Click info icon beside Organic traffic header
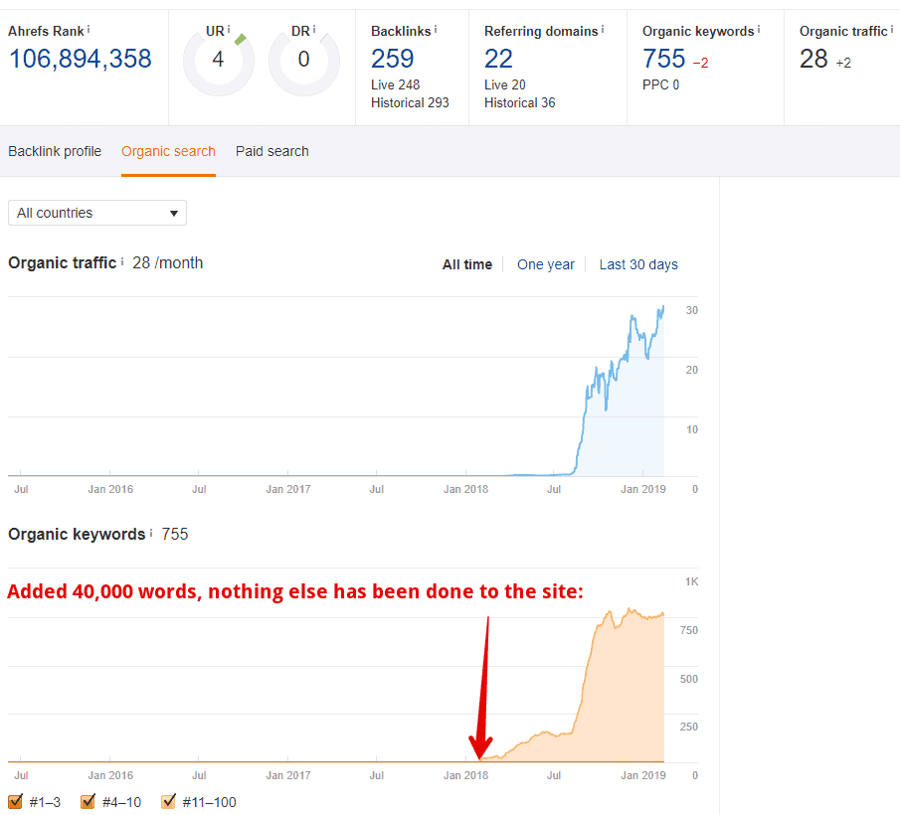This screenshot has width=900, height=815. 892,30
